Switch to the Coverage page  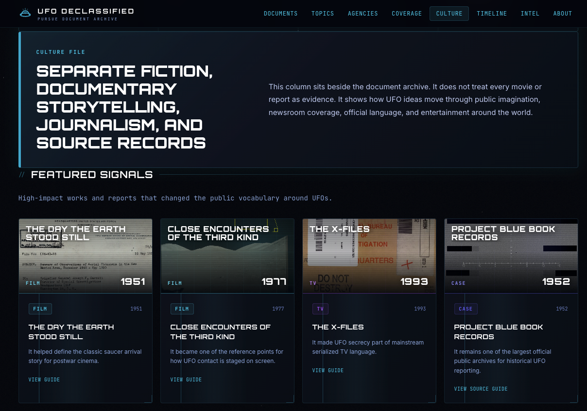point(407,14)
